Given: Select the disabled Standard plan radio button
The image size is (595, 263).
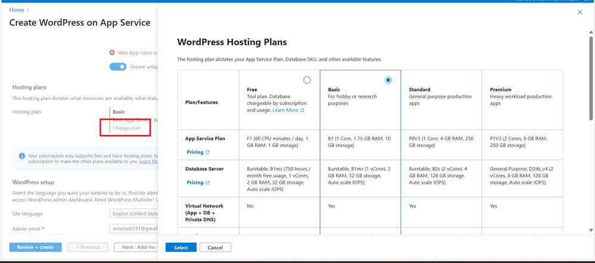Looking at the screenshot, I should coord(469,80).
